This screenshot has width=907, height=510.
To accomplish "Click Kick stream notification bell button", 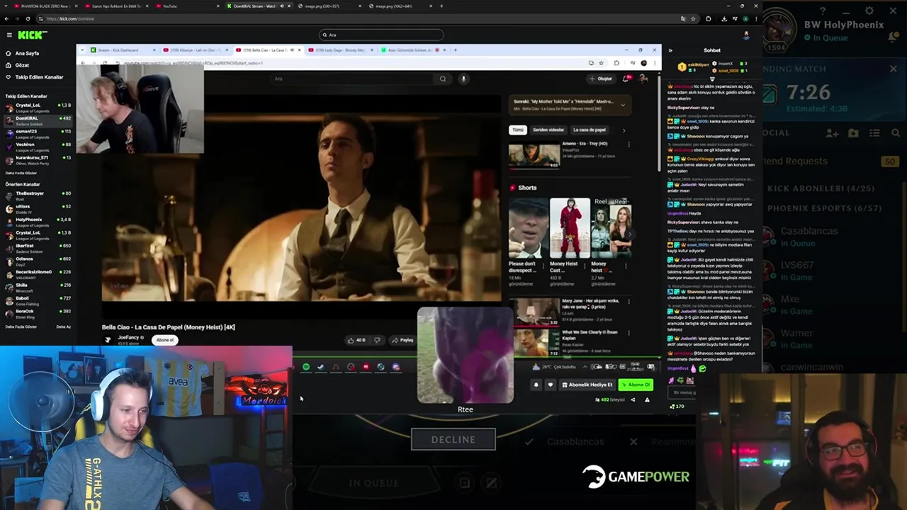I will click(x=536, y=385).
